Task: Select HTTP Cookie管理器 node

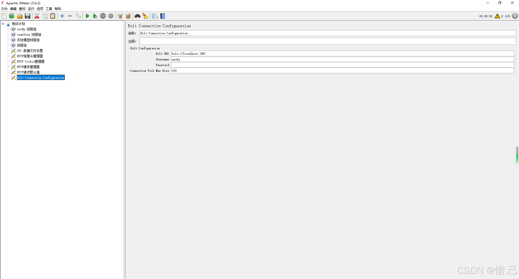Action: point(31,61)
